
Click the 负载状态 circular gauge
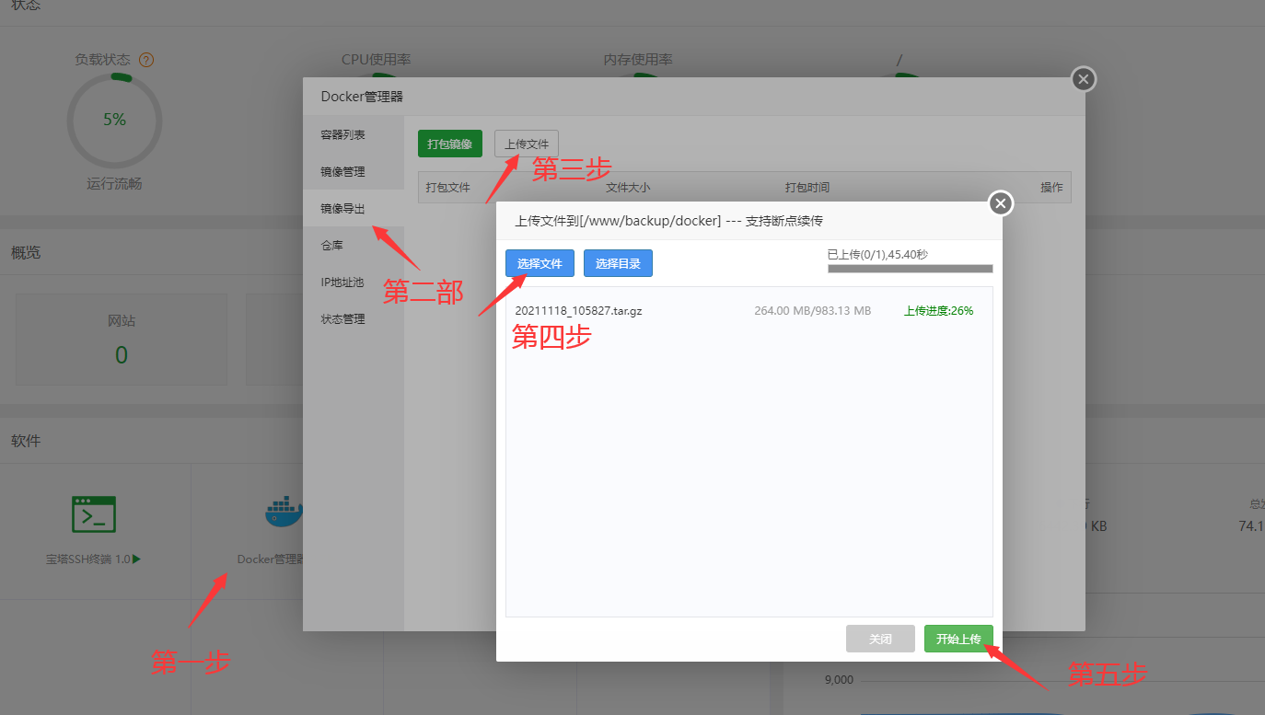coord(114,120)
